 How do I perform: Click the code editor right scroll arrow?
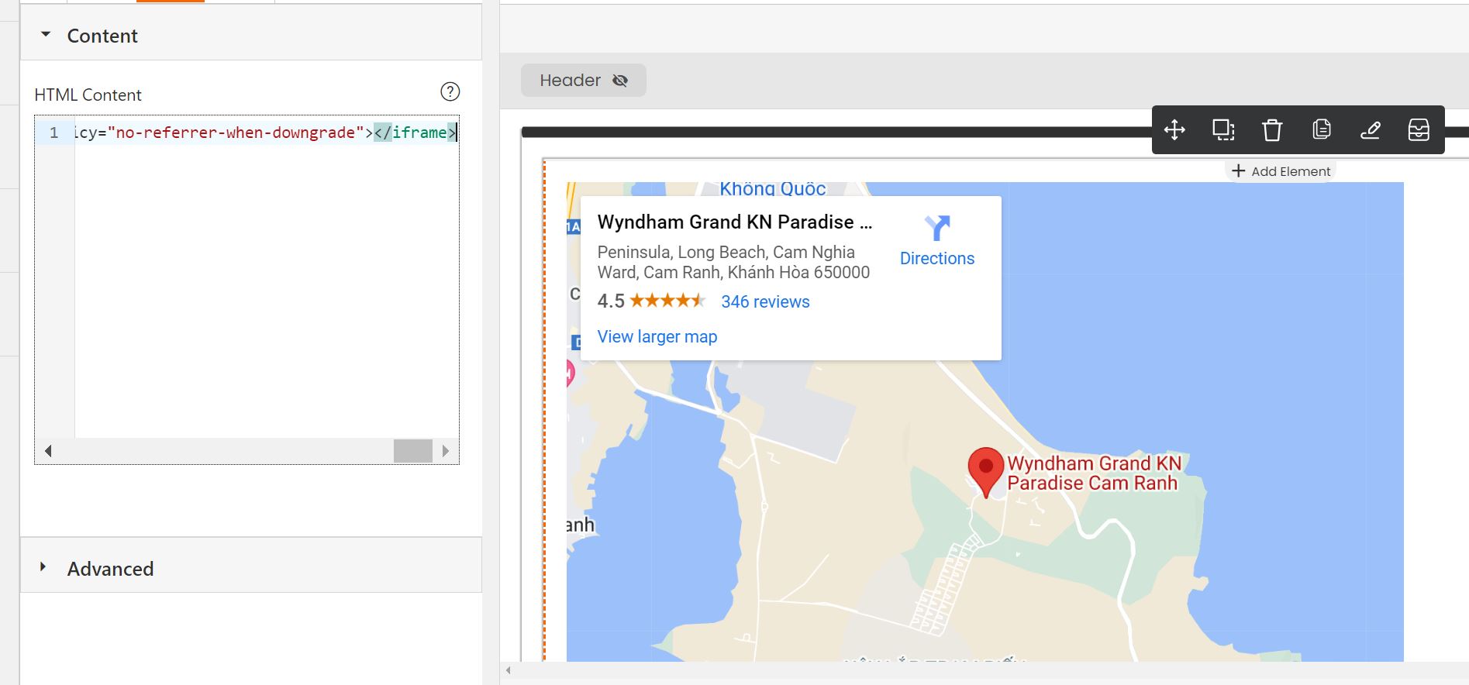click(446, 451)
